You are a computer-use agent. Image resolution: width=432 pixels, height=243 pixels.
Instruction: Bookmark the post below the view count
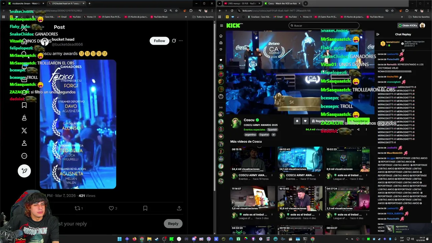tap(145, 208)
